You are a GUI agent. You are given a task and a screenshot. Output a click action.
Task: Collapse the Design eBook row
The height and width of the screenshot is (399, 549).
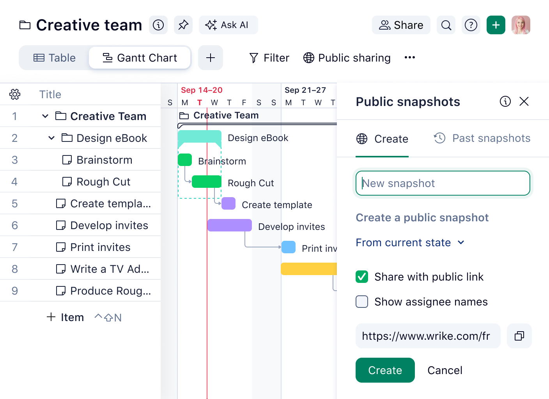[51, 138]
